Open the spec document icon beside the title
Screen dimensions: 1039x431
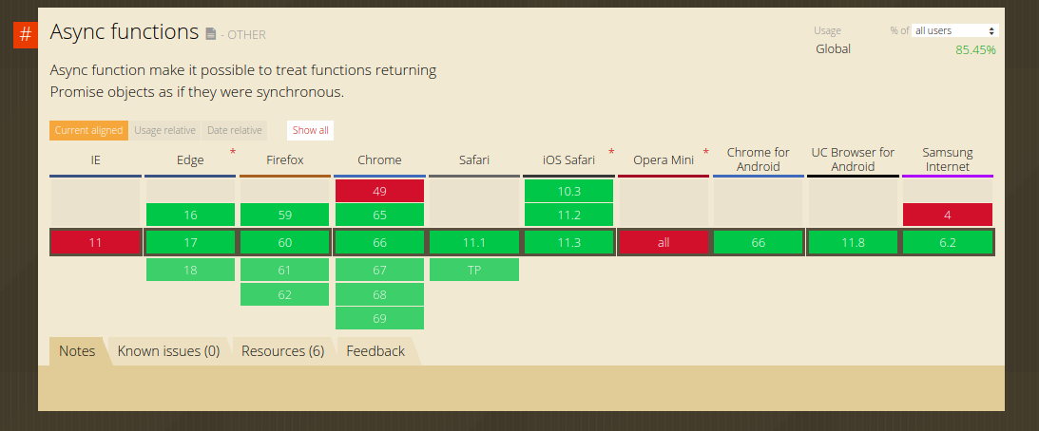pyautogui.click(x=211, y=34)
